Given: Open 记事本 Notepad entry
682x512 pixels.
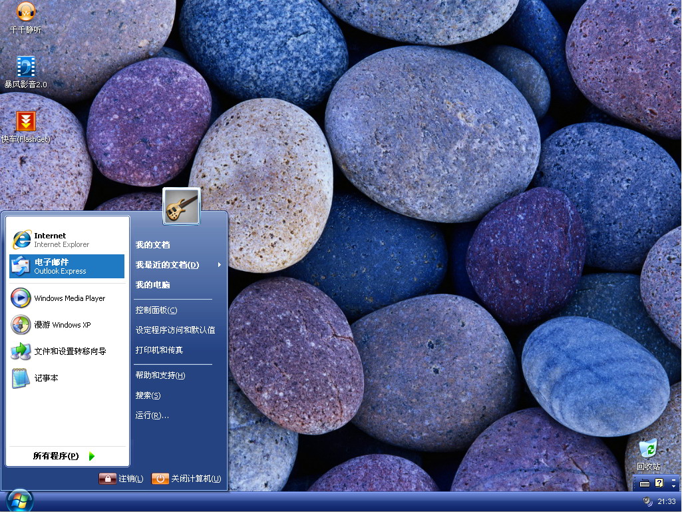Looking at the screenshot, I should coord(67,378).
